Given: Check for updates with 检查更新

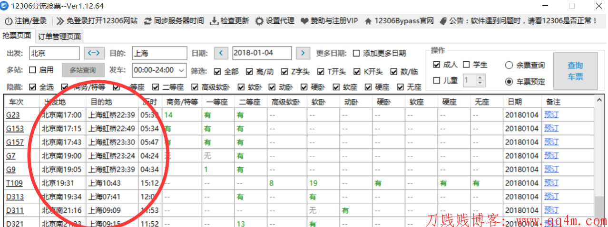Looking at the screenshot, I should 230,21.
